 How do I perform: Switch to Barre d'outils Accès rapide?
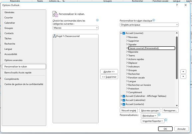point(18,73)
